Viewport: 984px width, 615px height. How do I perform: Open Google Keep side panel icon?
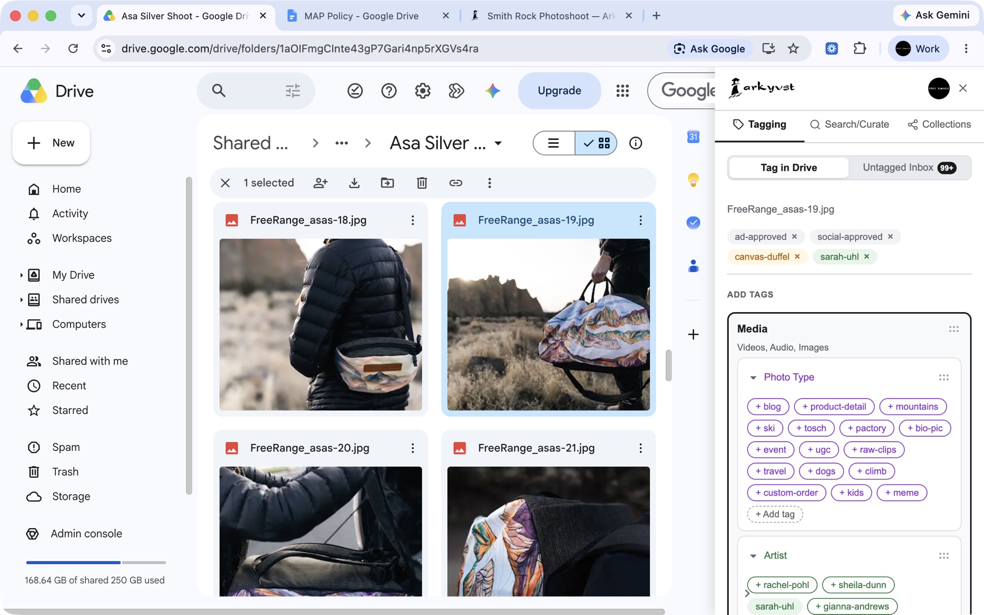point(693,179)
